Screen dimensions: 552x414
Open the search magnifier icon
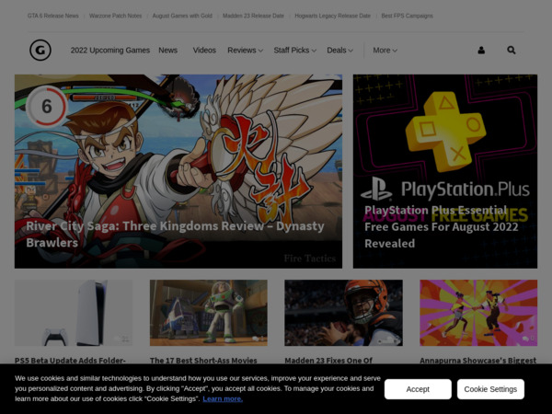512,51
